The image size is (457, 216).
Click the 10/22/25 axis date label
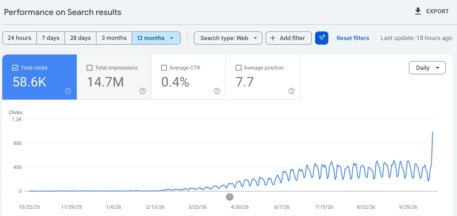click(x=29, y=207)
